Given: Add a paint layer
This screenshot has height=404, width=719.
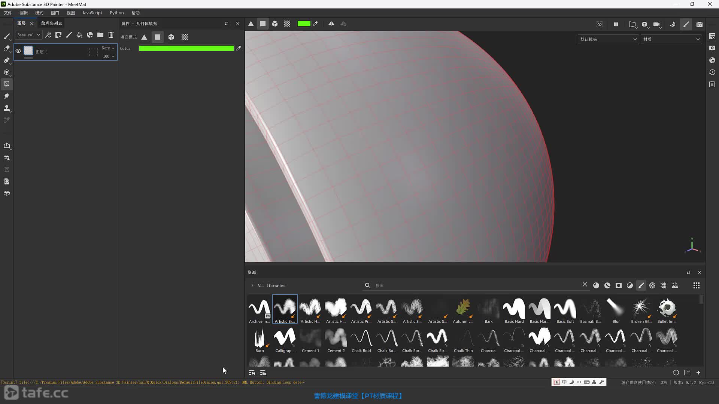Looking at the screenshot, I should pyautogui.click(x=69, y=35).
